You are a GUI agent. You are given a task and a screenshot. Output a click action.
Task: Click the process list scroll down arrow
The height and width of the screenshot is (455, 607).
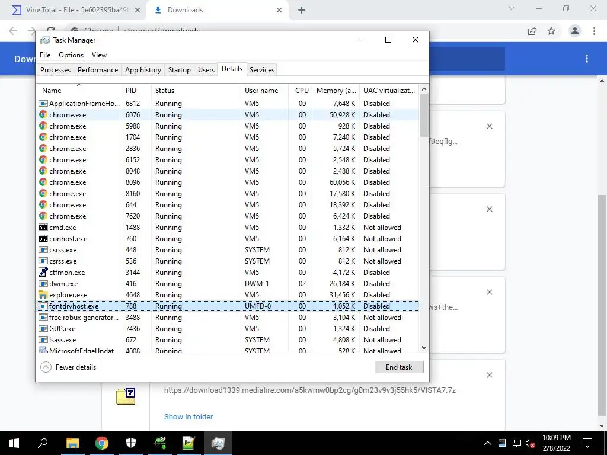424,347
